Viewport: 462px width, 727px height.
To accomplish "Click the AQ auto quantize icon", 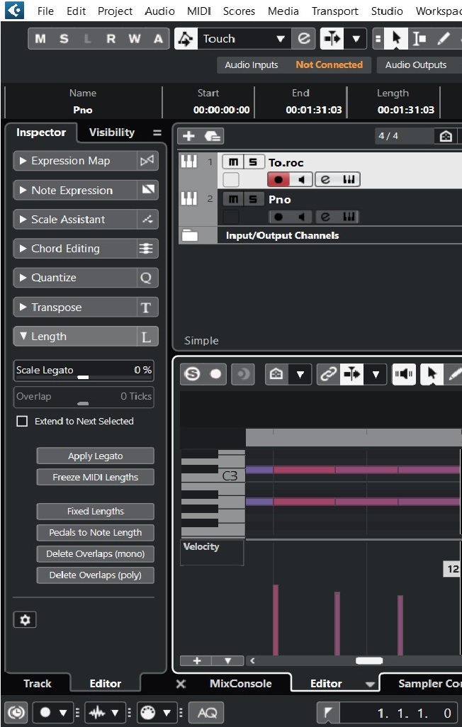I will [207, 712].
